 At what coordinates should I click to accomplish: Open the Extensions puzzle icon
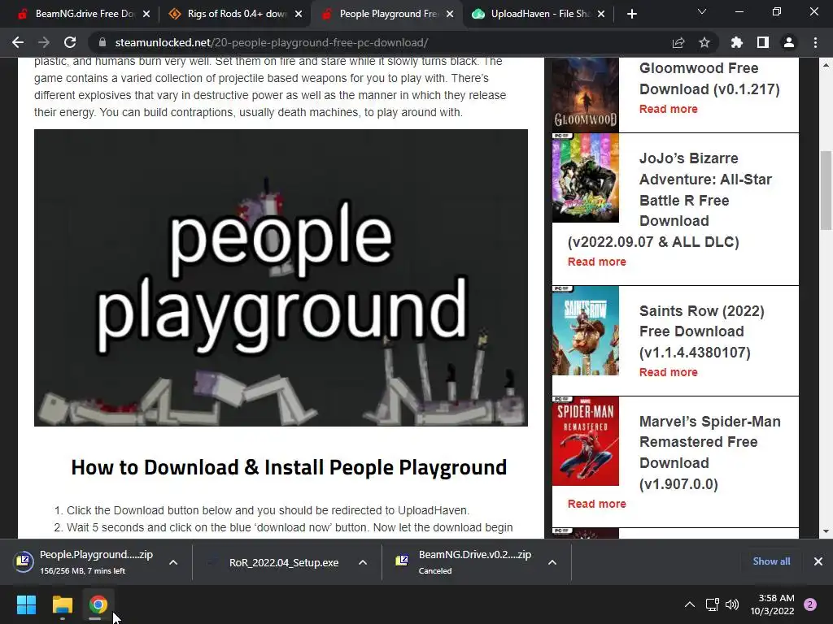736,42
